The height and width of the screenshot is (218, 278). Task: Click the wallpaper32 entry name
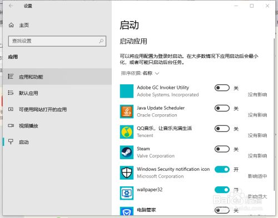[x=150, y=190]
